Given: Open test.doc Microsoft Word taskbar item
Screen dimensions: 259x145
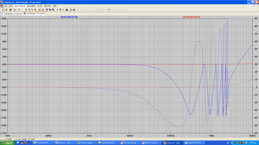Looking at the screenshot, I should pyautogui.click(x=64, y=143).
